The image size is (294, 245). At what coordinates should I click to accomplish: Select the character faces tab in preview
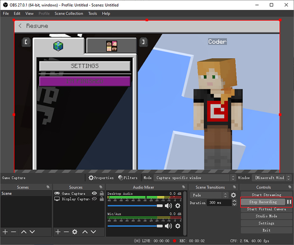pos(112,46)
